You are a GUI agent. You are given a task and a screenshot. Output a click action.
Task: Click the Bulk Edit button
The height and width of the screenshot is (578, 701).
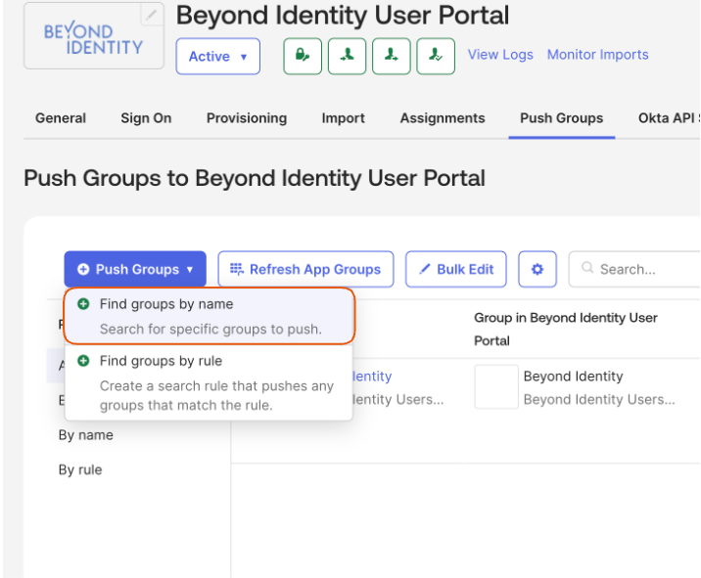point(455,269)
